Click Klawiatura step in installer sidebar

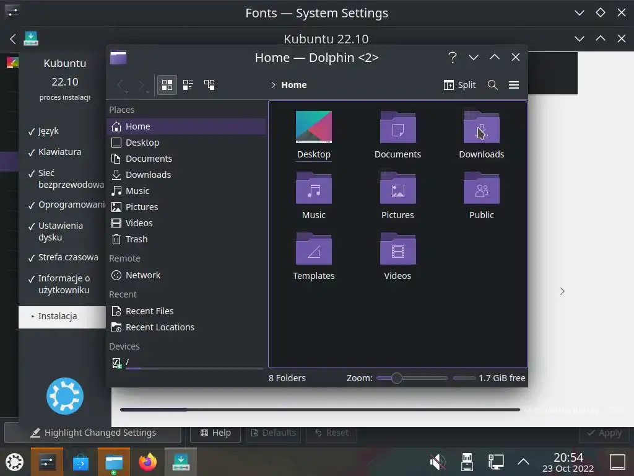point(60,152)
